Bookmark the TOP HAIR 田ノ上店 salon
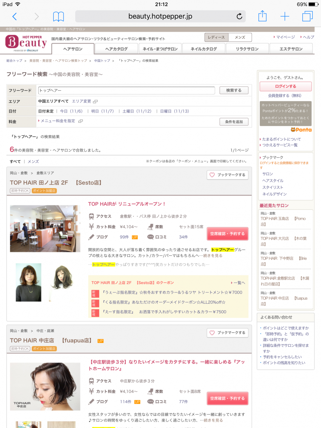Image resolution: width=321 pixels, height=428 pixels. [x=228, y=175]
